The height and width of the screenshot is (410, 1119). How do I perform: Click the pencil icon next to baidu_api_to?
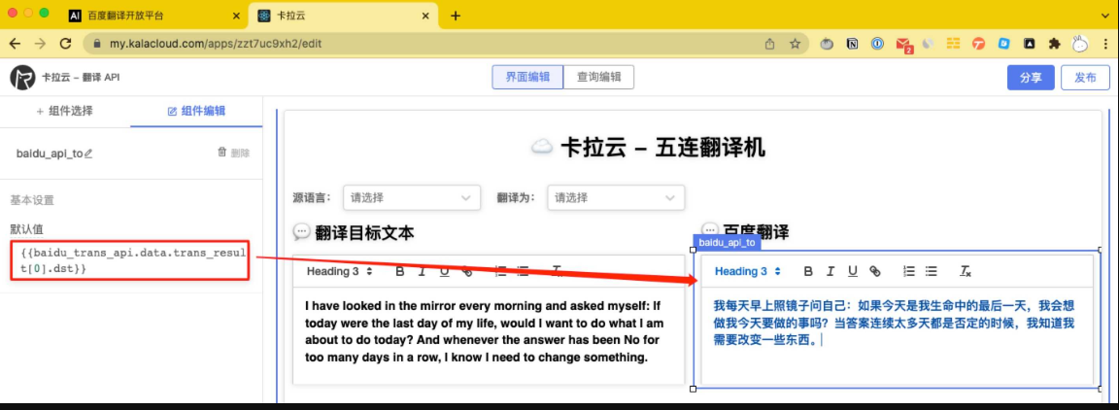coord(88,153)
